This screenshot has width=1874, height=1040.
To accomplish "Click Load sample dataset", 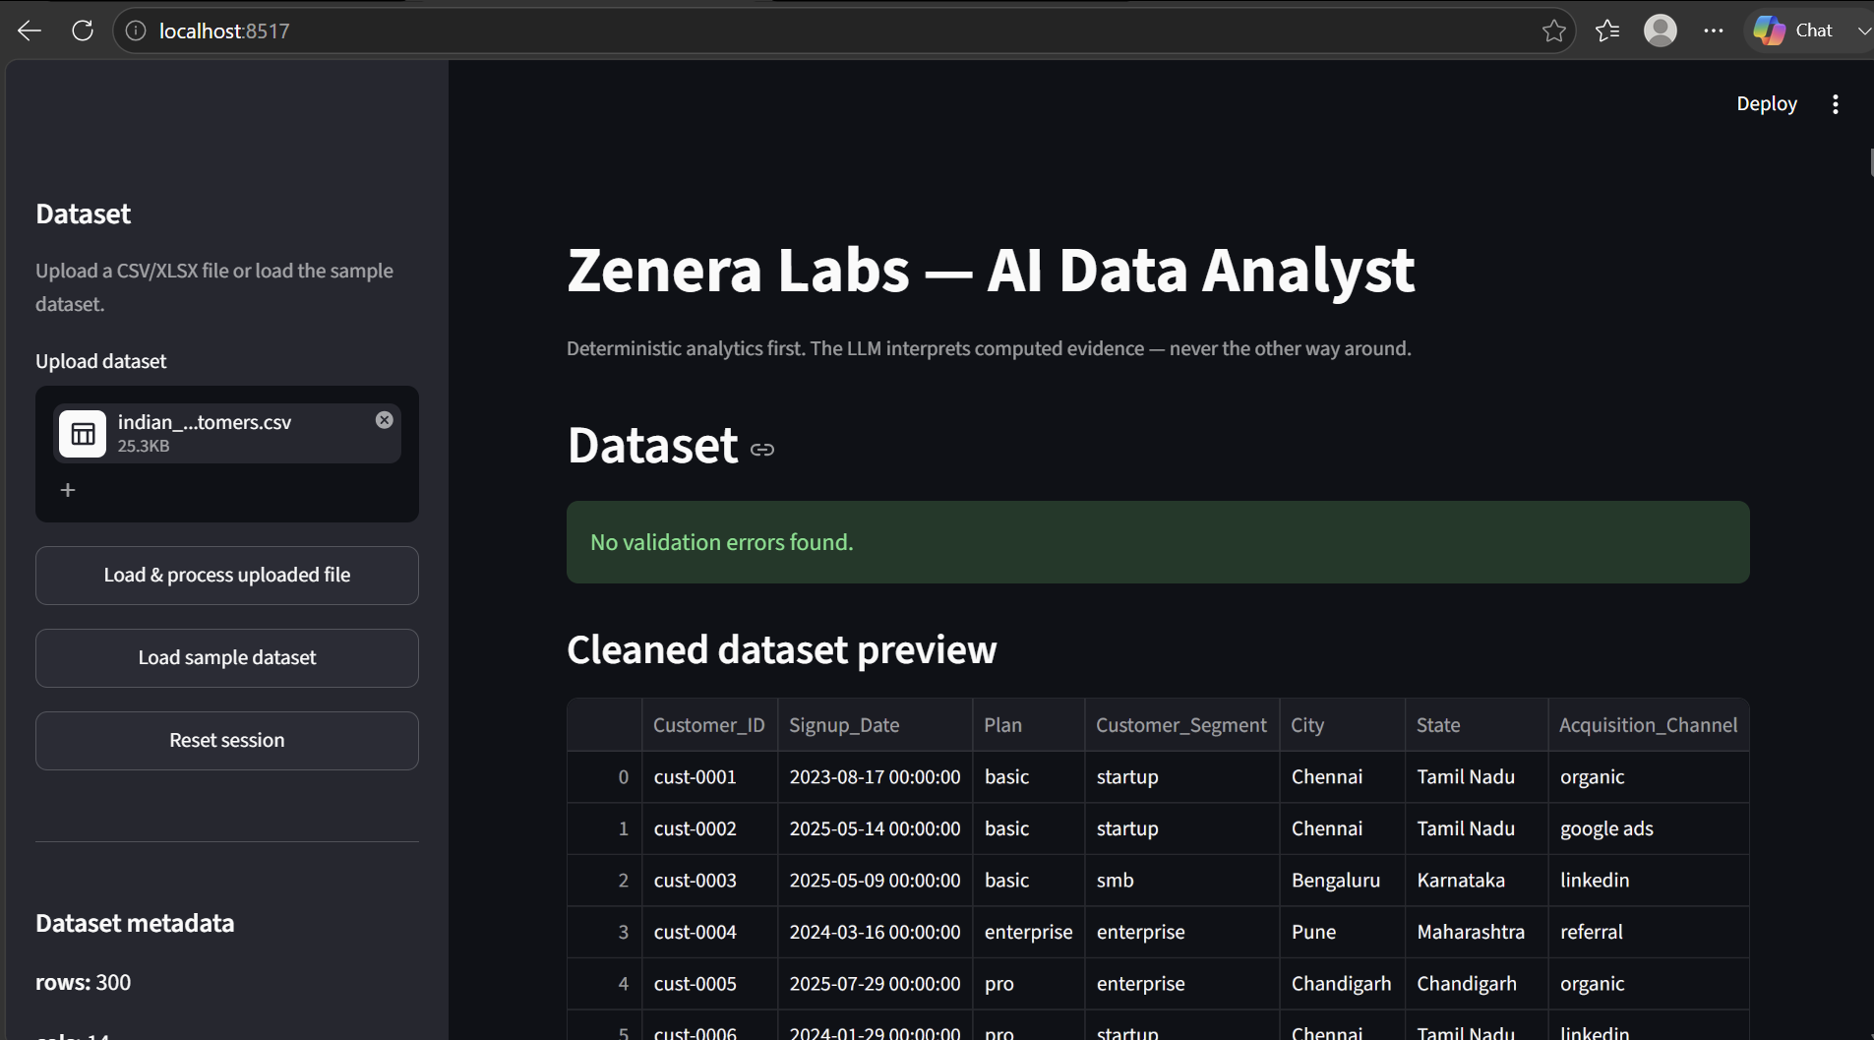I will click(x=227, y=658).
